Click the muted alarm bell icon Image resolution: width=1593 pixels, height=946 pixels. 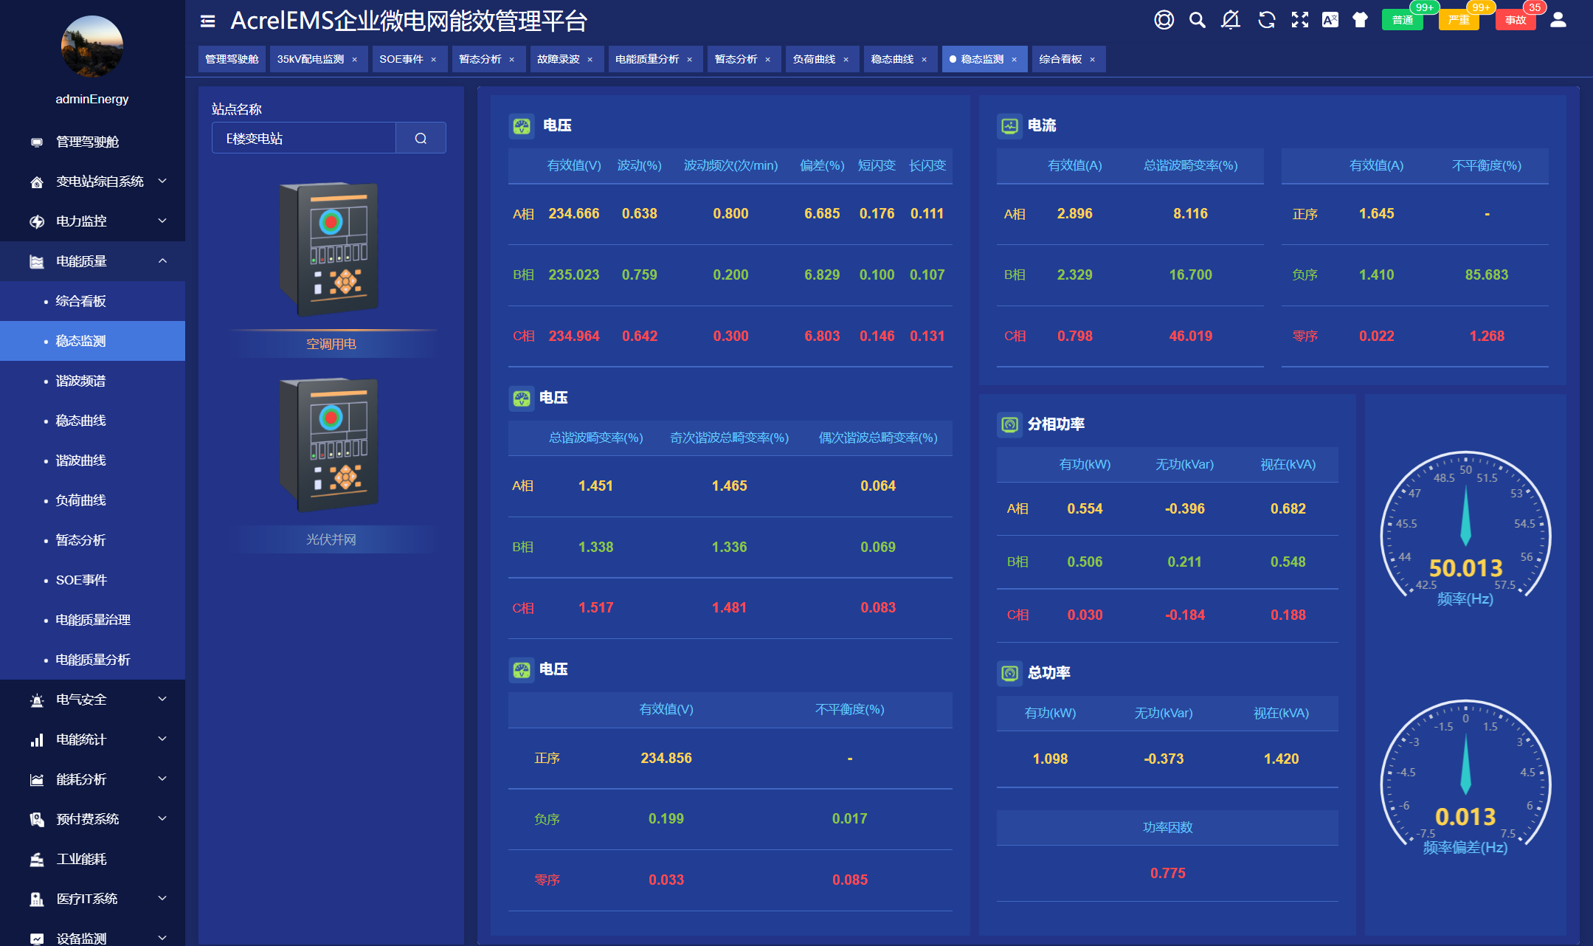(1230, 20)
